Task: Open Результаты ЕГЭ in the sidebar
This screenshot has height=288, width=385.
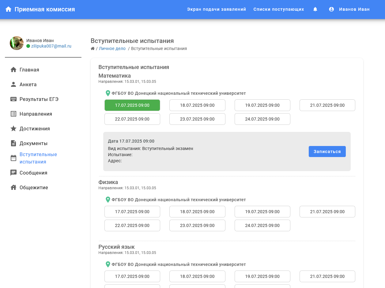Action: (39, 99)
